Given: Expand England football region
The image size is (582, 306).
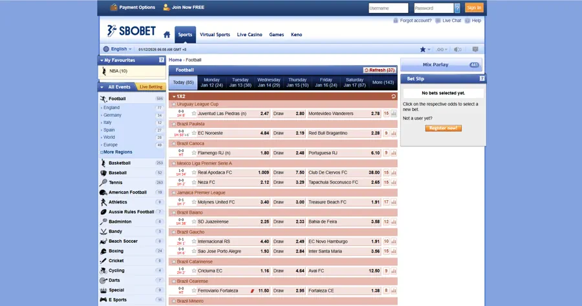Looking at the screenshot, I should tap(111, 108).
